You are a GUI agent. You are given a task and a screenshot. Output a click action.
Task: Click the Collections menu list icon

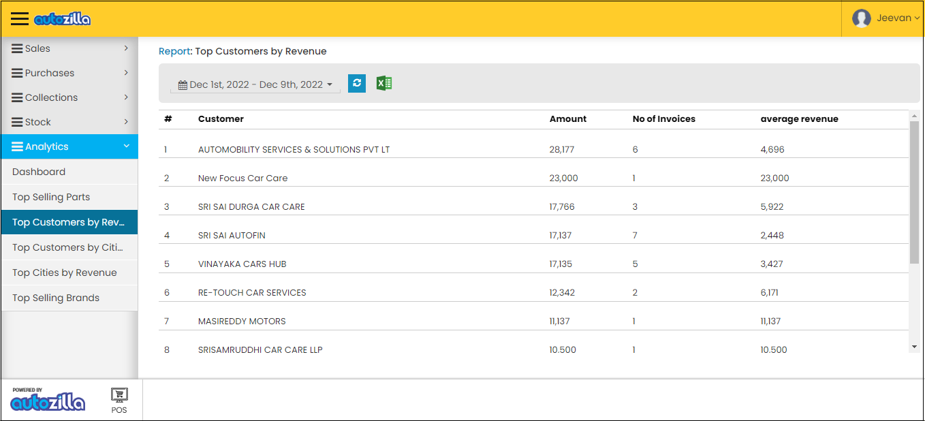coord(18,97)
